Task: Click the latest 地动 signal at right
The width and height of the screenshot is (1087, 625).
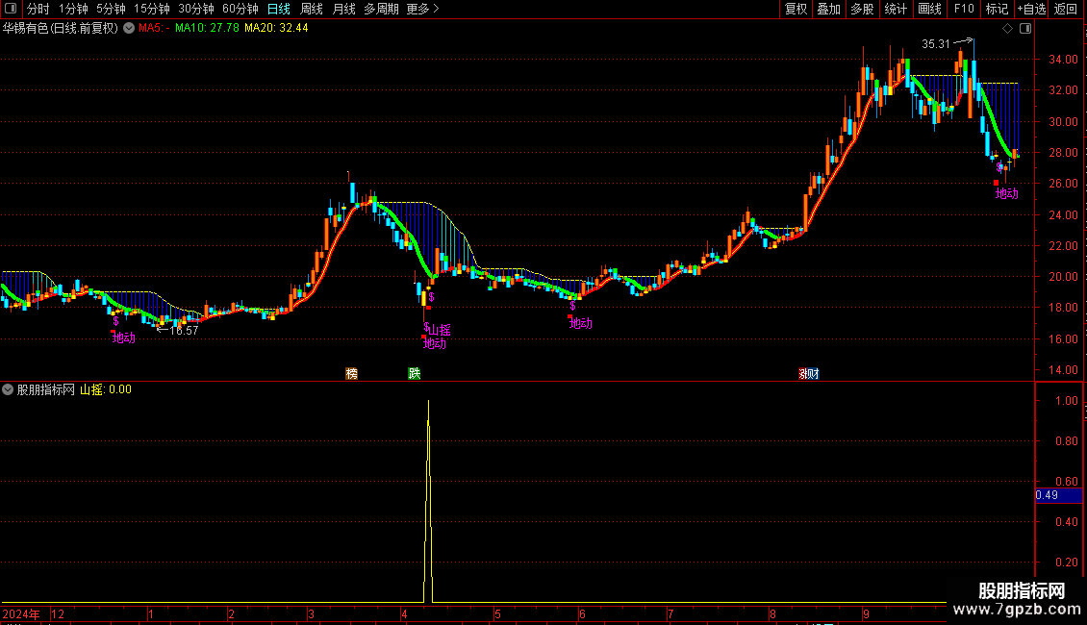Action: [x=1006, y=194]
